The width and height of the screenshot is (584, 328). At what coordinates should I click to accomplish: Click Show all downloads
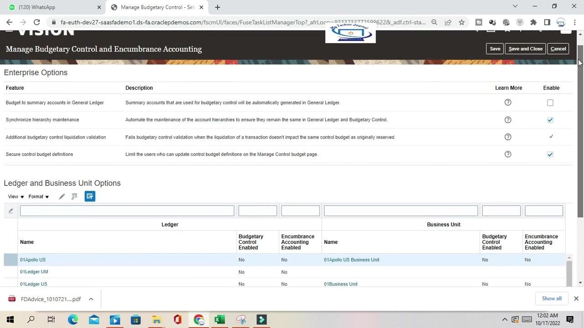coord(552,298)
